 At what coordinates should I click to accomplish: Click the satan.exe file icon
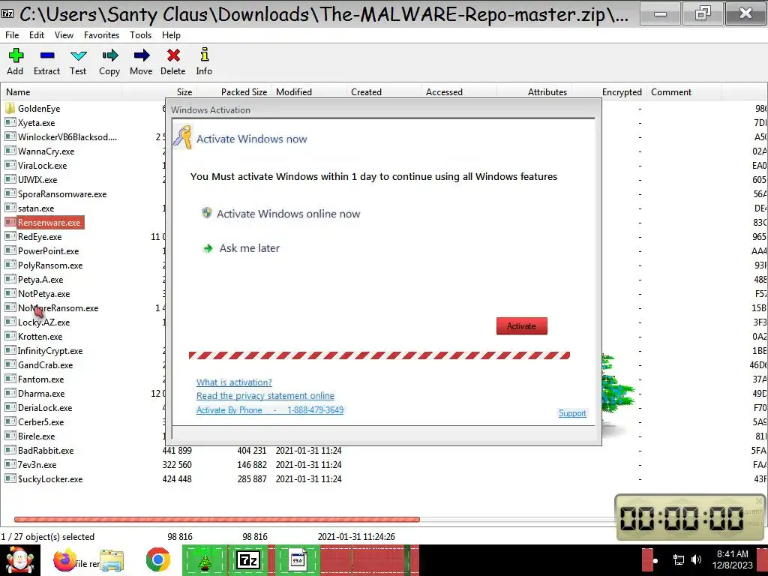(x=10, y=208)
